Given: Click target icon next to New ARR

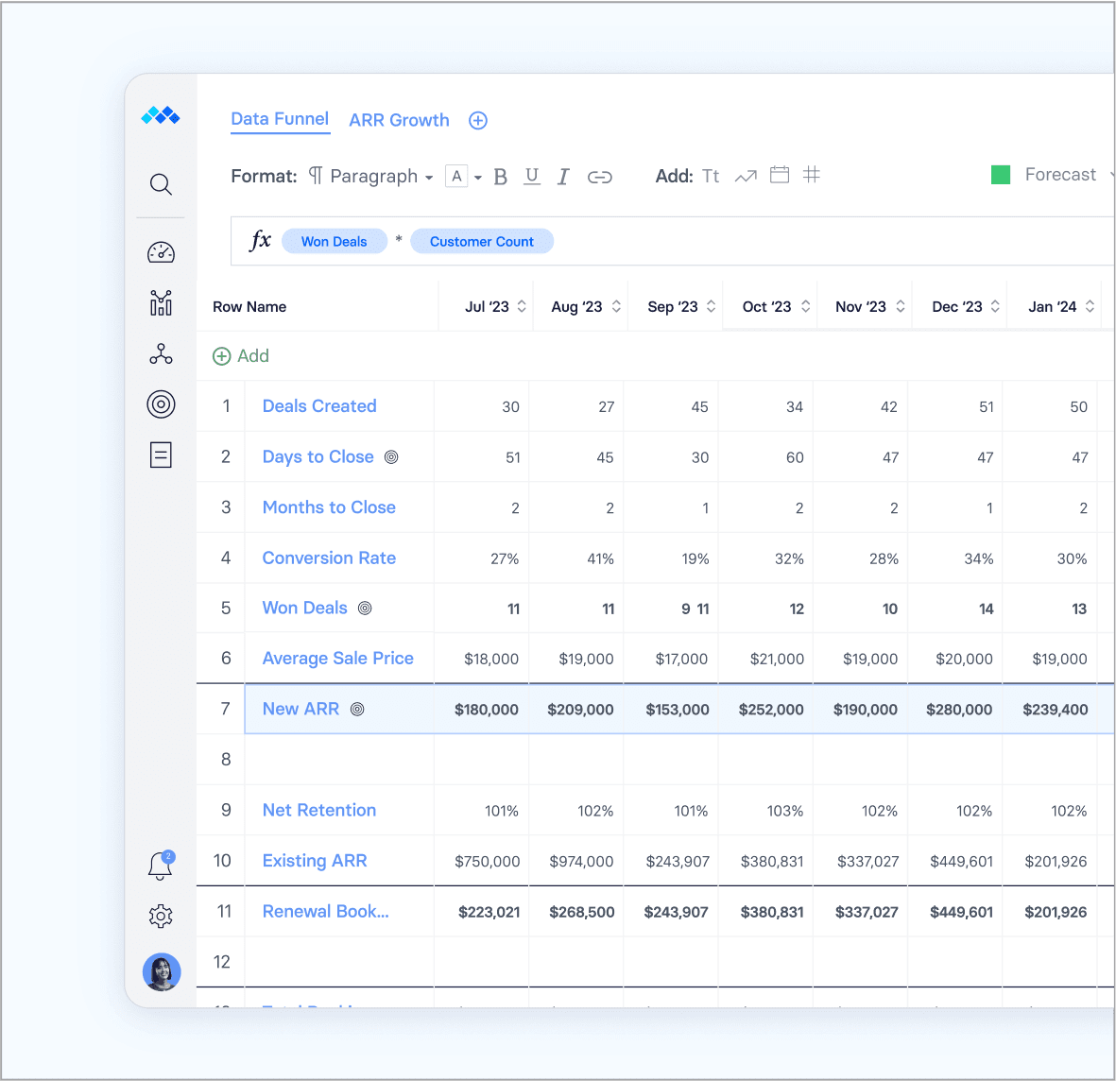Looking at the screenshot, I should tap(357, 709).
